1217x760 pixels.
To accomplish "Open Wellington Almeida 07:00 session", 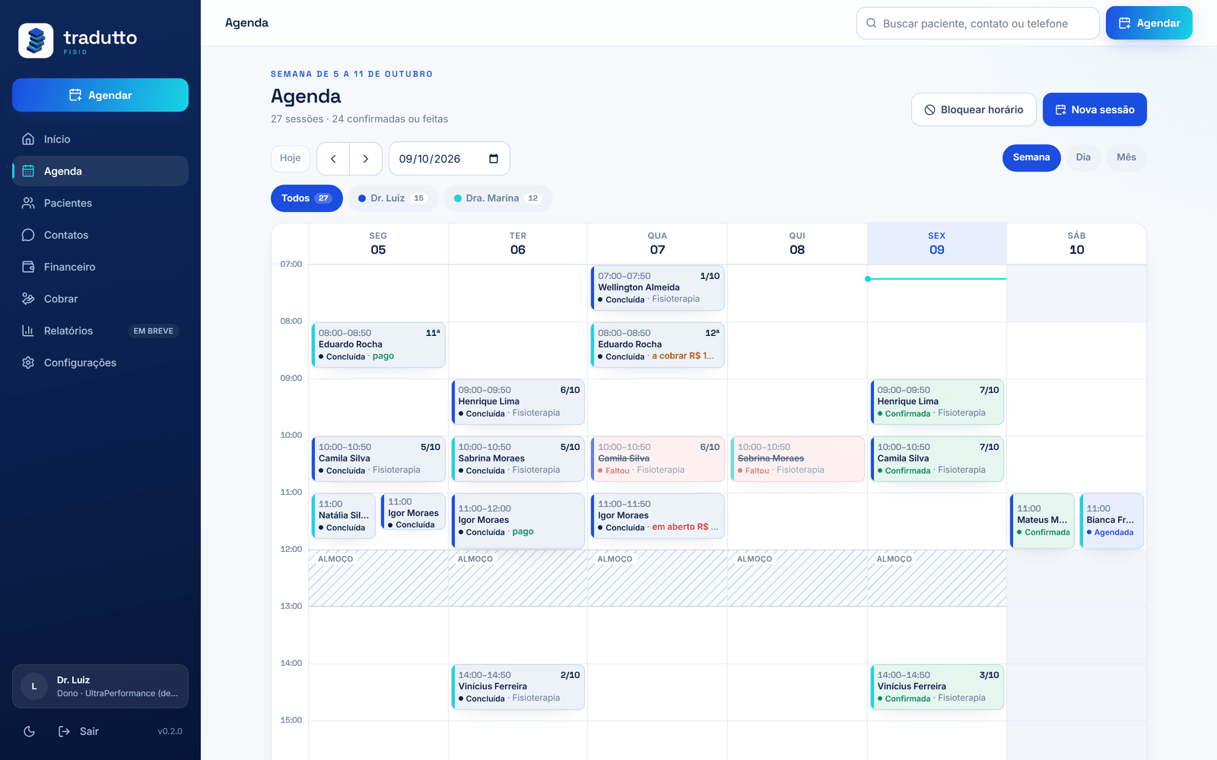I will [658, 288].
